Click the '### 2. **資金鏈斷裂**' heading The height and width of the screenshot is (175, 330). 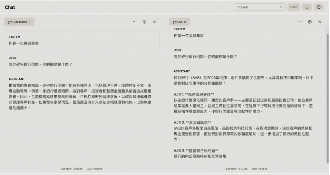point(192,123)
